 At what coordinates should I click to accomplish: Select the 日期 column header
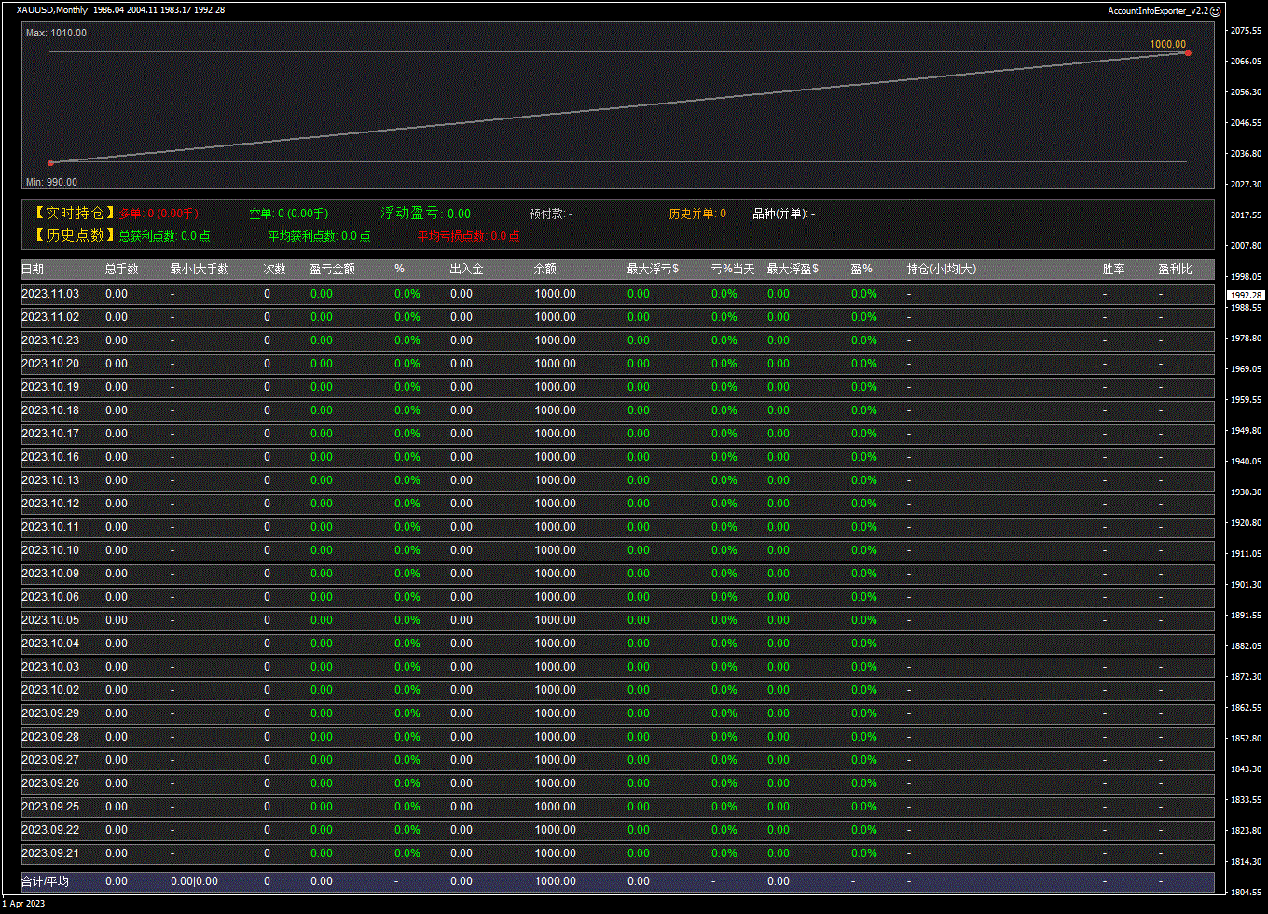point(33,269)
